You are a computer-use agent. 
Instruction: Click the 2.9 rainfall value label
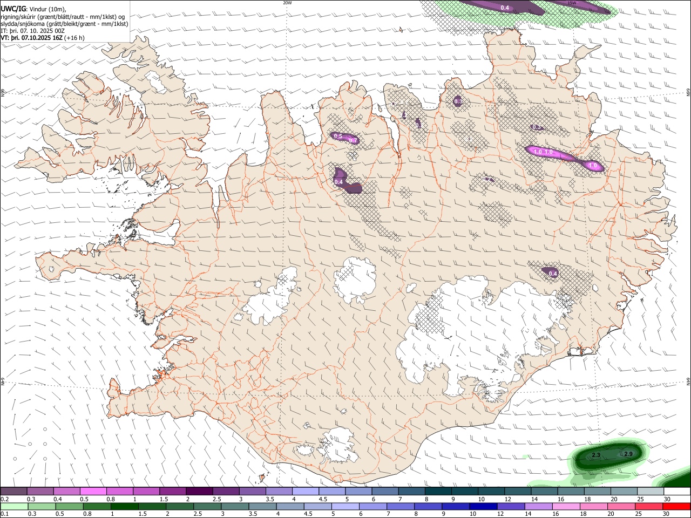pos(628,454)
